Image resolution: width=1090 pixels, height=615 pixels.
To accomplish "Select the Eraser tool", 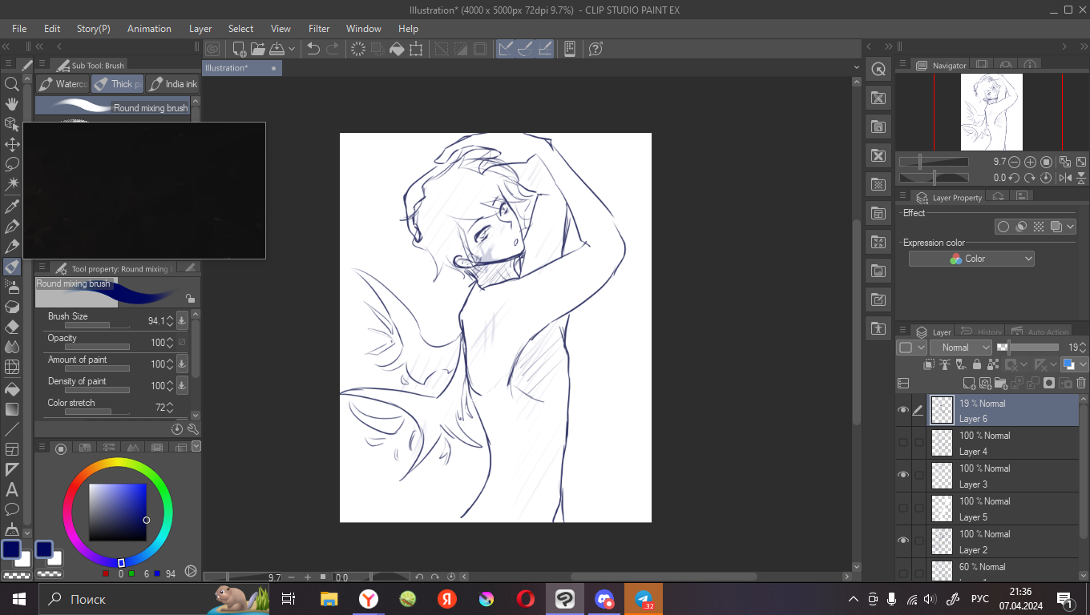I will click(x=12, y=327).
